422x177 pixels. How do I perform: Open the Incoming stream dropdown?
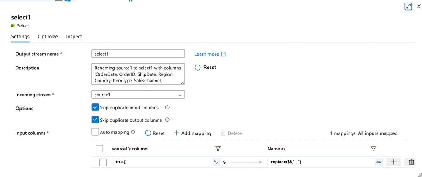click(138, 95)
